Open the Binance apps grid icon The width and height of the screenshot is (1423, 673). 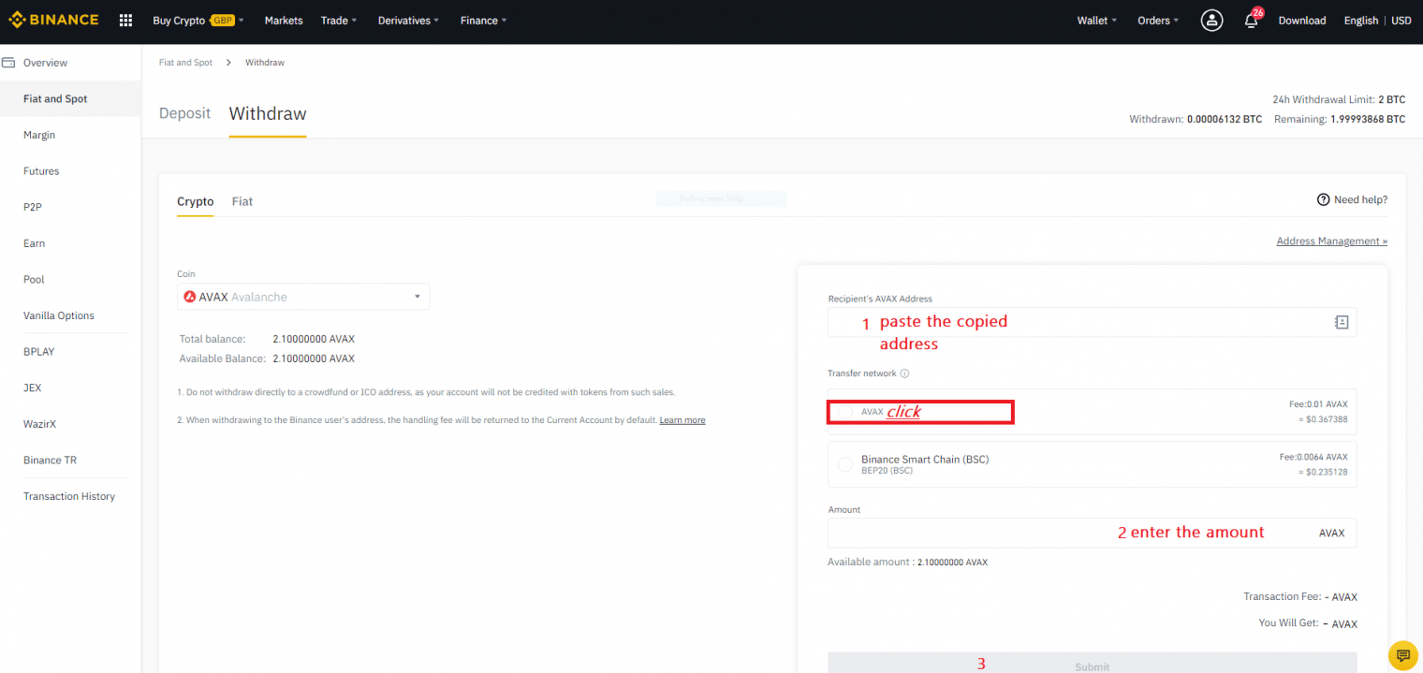pos(125,20)
